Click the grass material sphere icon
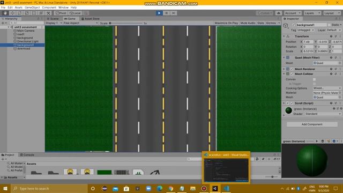Screen dimensions: 343x193 coord(289,110)
